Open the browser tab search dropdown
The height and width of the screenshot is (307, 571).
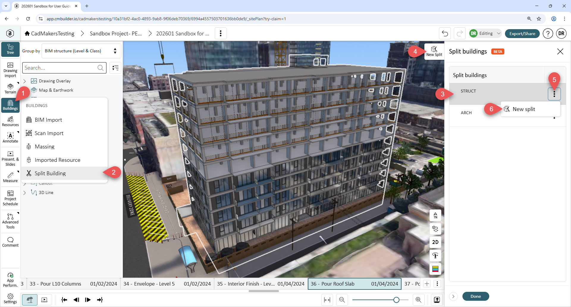pyautogui.click(x=6, y=6)
